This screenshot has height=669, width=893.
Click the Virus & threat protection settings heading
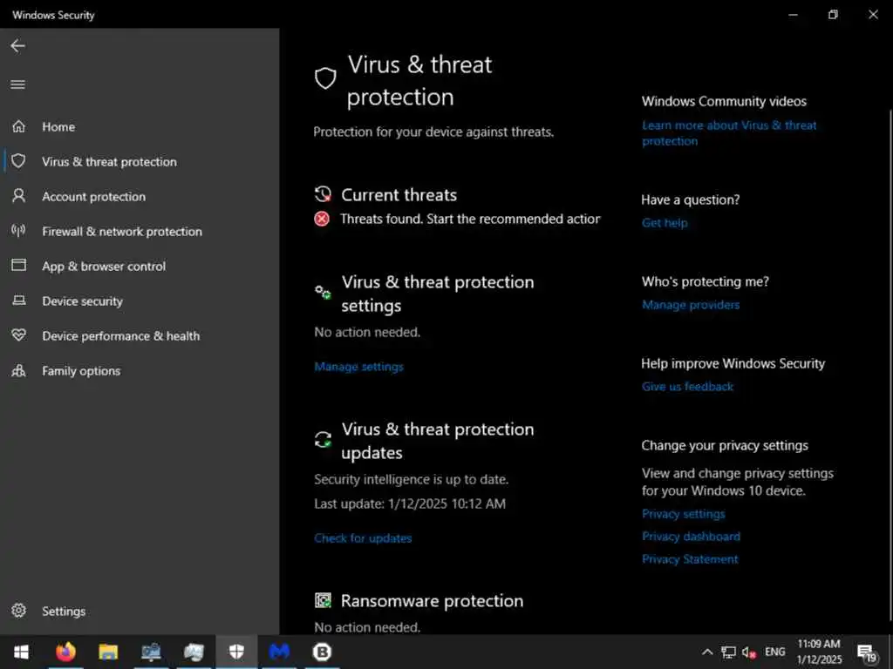438,294
